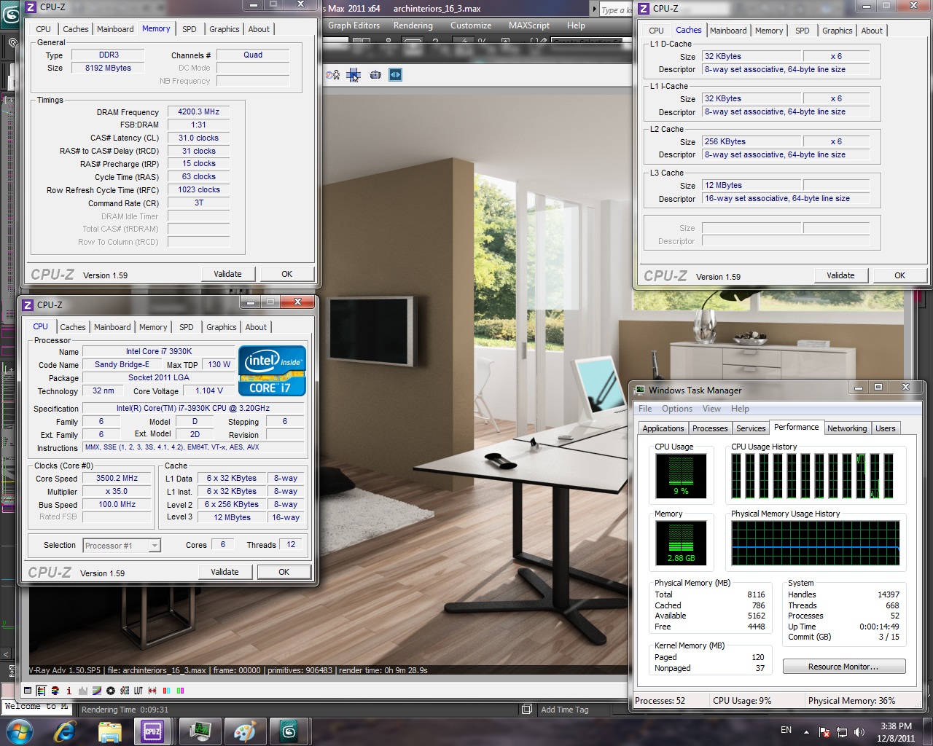The width and height of the screenshot is (933, 746).
Task: Open the Rendering menu in 3ds Max
Action: (x=413, y=25)
